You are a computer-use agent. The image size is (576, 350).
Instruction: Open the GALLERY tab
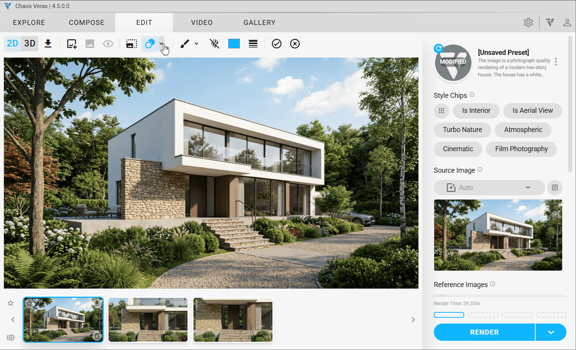259,23
